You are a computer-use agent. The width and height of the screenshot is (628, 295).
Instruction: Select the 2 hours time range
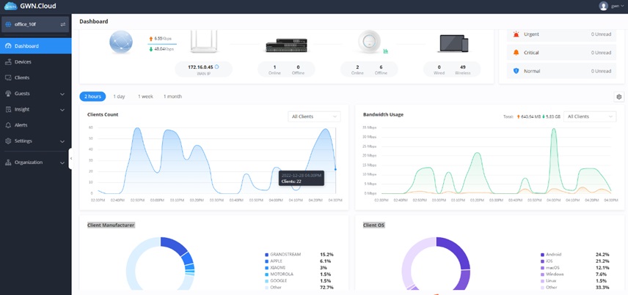92,97
